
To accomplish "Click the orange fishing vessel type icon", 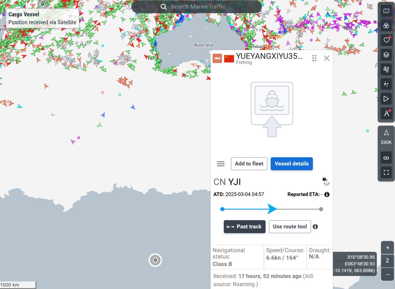I will tap(217, 59).
